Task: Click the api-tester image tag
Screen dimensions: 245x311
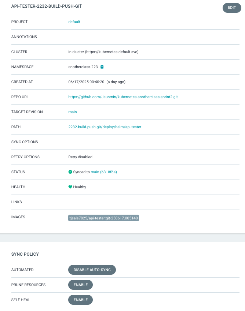Action: (104, 218)
